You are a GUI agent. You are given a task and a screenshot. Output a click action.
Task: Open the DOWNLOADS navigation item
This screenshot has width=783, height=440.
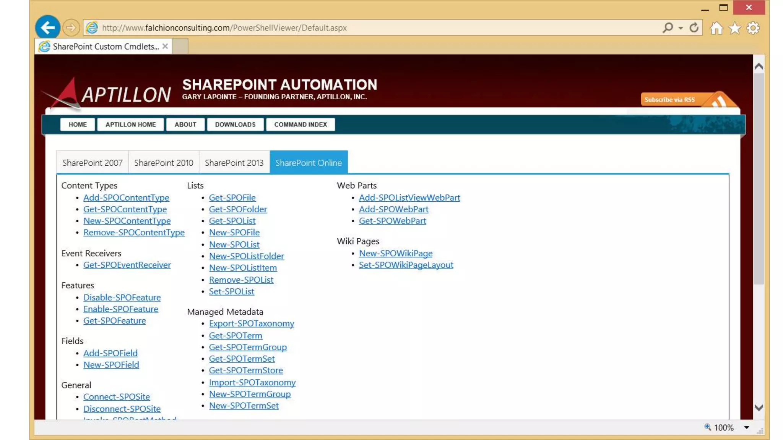coord(235,125)
